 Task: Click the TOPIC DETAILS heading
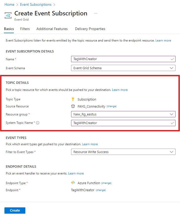17,83
